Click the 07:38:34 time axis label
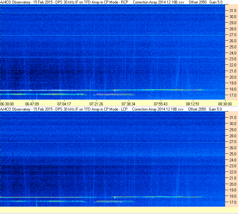 (x=128, y=104)
